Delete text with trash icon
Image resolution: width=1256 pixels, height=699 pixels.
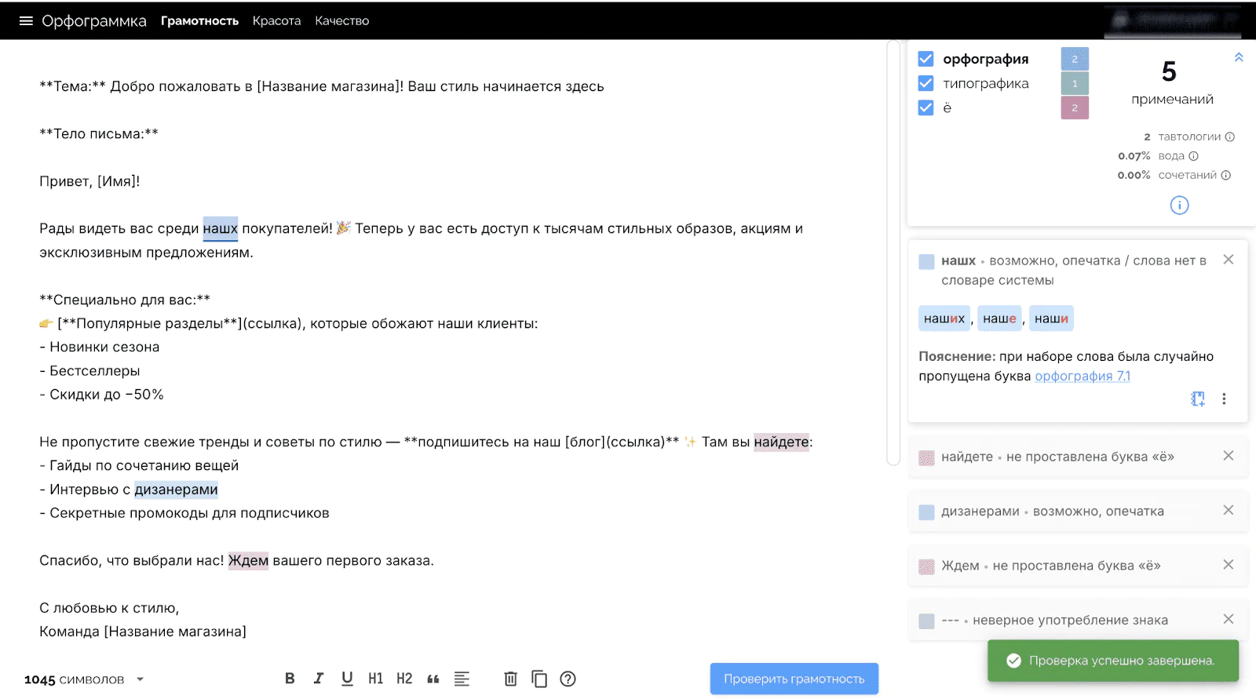510,679
